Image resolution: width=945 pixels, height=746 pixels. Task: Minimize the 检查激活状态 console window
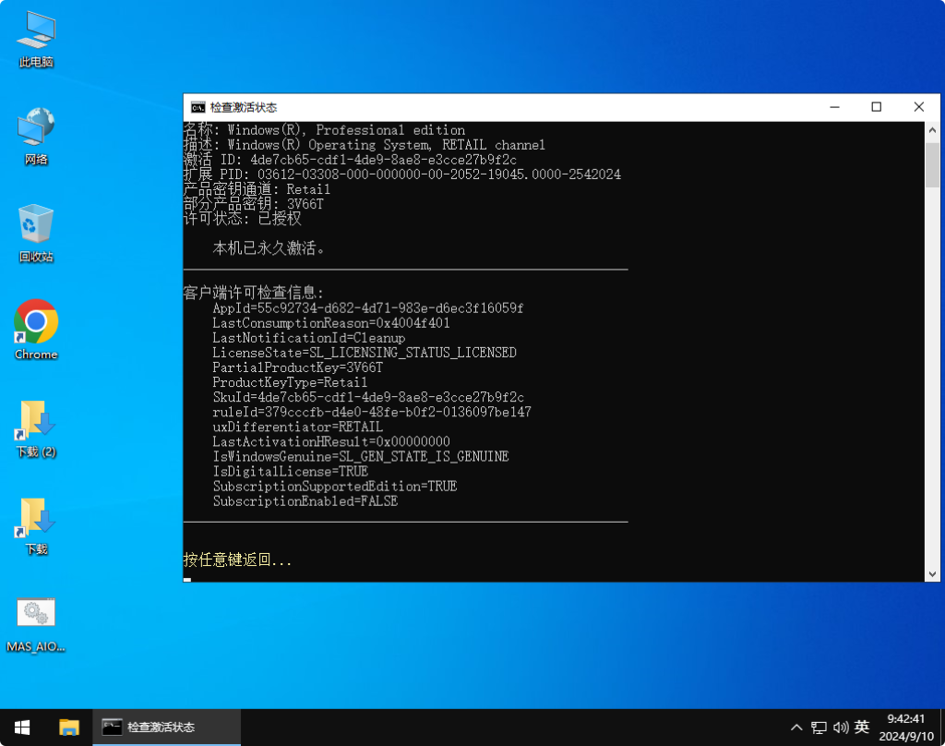(833, 107)
